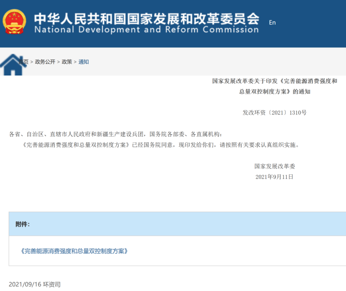Click document number 发改环资〔2021〕1310号
This screenshot has height=291, width=346.
click(274, 113)
